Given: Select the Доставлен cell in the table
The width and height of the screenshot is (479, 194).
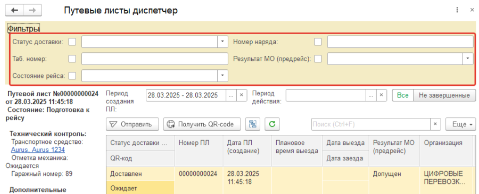Looking at the screenshot, I should point(140,174).
